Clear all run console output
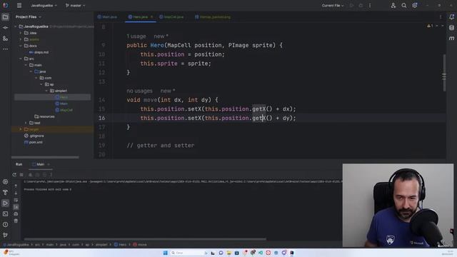Viewport: 457px width, 257px height. pos(16,221)
